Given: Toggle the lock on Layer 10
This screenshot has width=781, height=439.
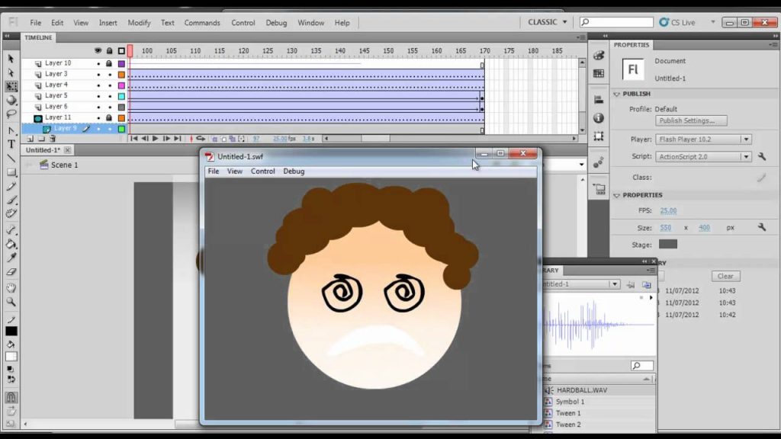Looking at the screenshot, I should tap(109, 63).
